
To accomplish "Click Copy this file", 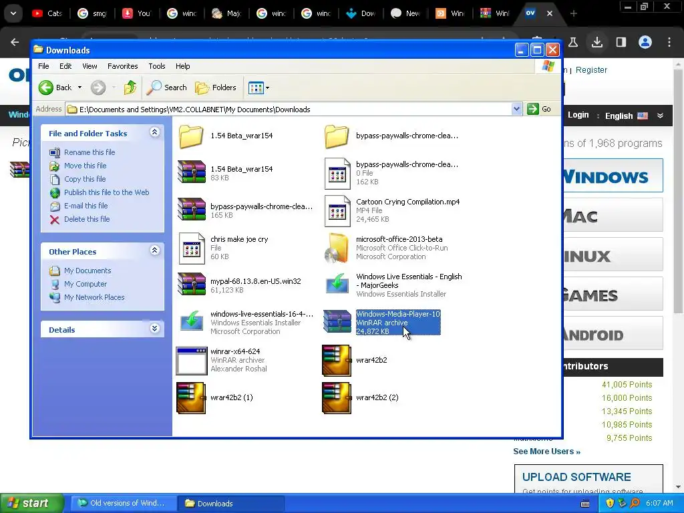I will (x=85, y=179).
